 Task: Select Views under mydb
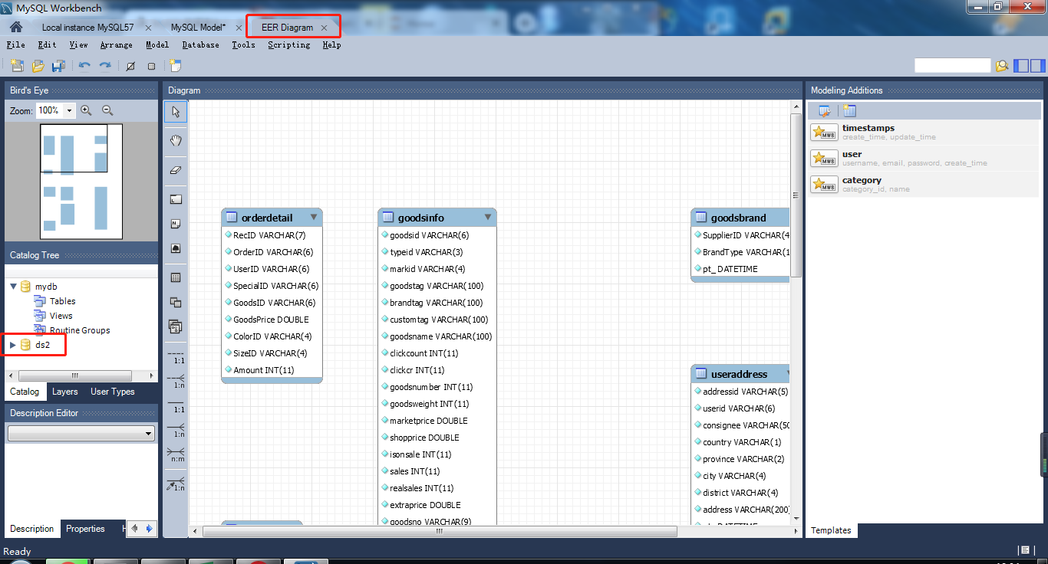pyautogui.click(x=61, y=316)
